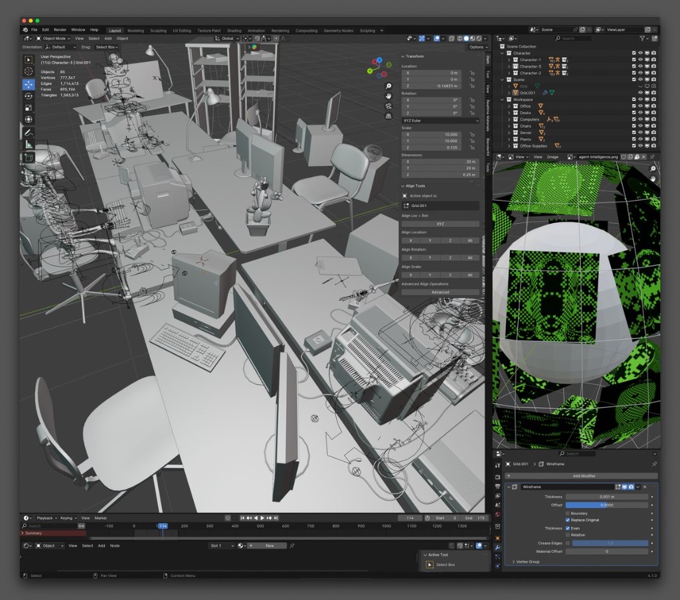Uncheck the Character collection exclude checkbox
This screenshot has width=680, height=600.
[x=634, y=53]
